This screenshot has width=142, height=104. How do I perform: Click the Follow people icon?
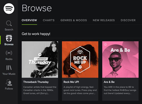point(9,82)
